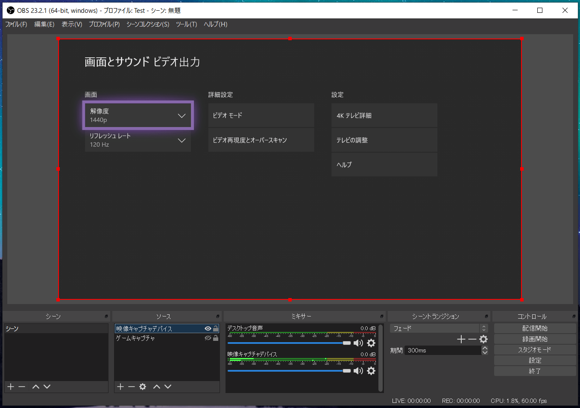Image resolution: width=580 pixels, height=408 pixels.
Task: Click the CPU: 1.8%, 60.00 fps status text
Action: (x=519, y=401)
